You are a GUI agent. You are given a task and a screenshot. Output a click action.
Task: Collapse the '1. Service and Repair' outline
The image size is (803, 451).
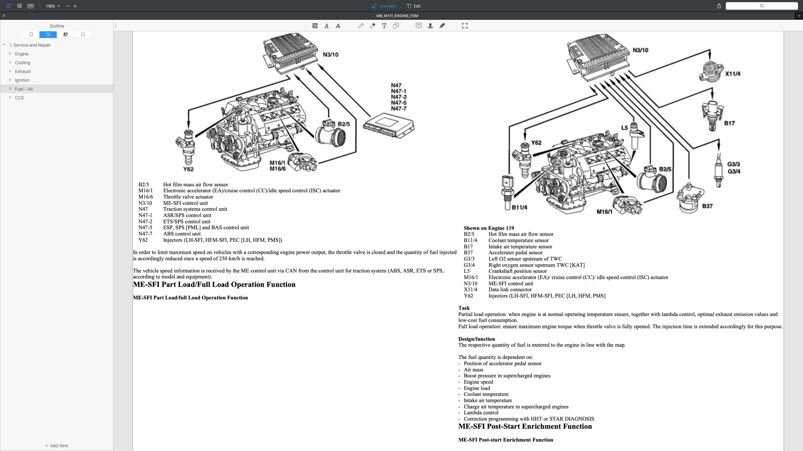[x=4, y=45]
